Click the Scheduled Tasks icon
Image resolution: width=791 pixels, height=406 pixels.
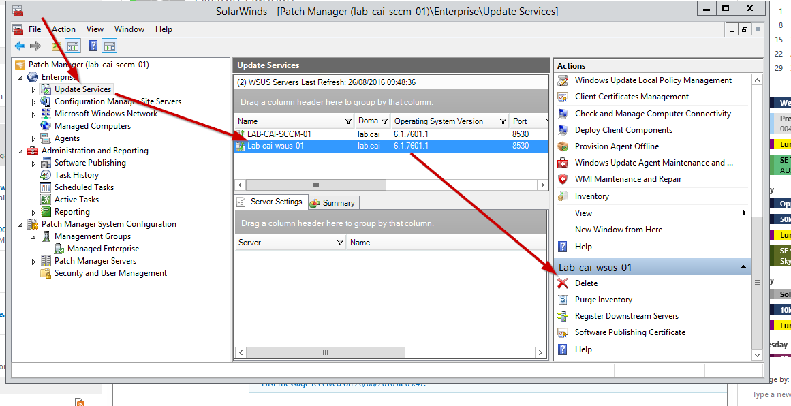tap(46, 187)
